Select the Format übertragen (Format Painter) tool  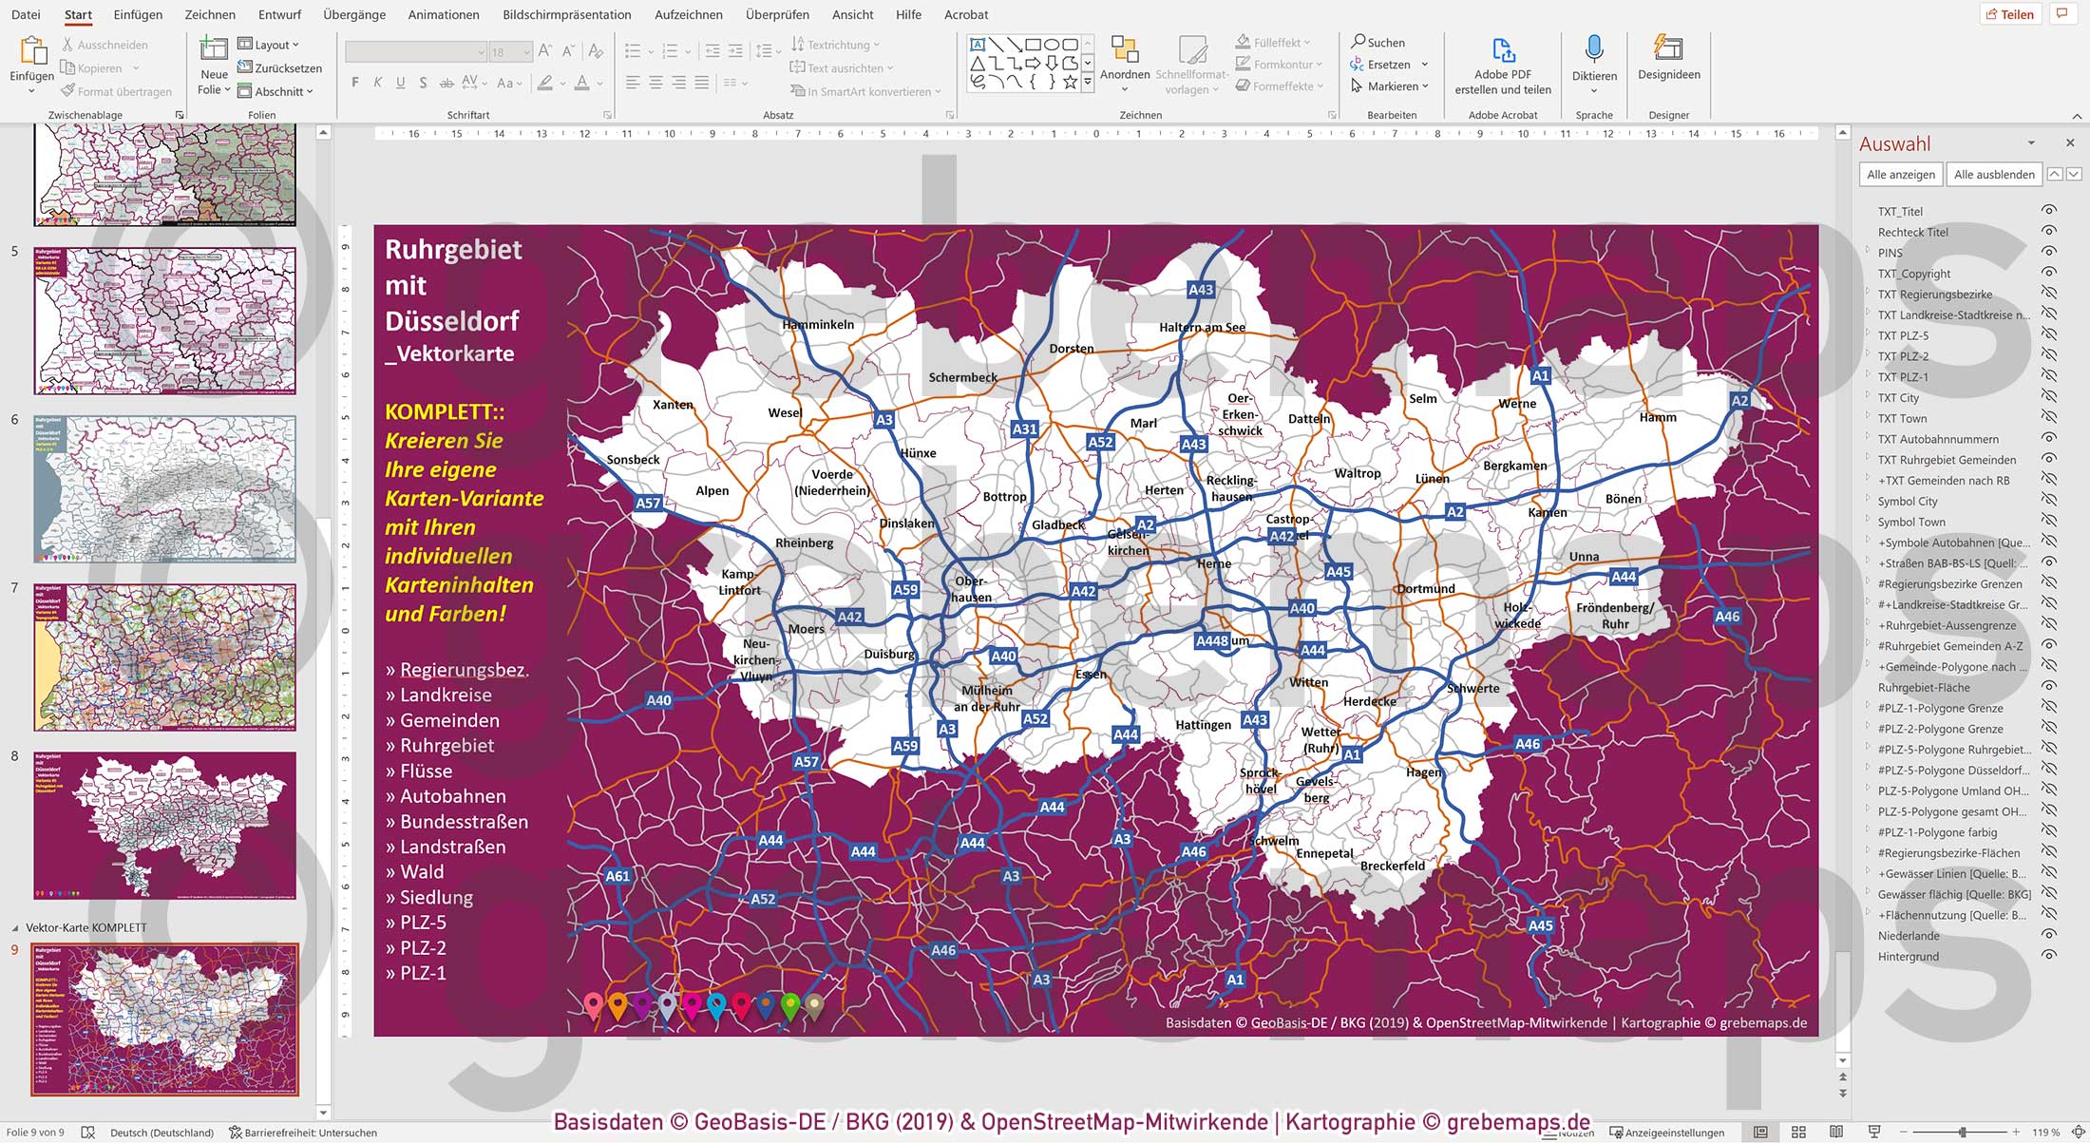[116, 90]
